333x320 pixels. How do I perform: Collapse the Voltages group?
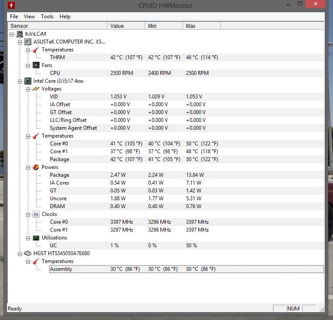point(28,89)
